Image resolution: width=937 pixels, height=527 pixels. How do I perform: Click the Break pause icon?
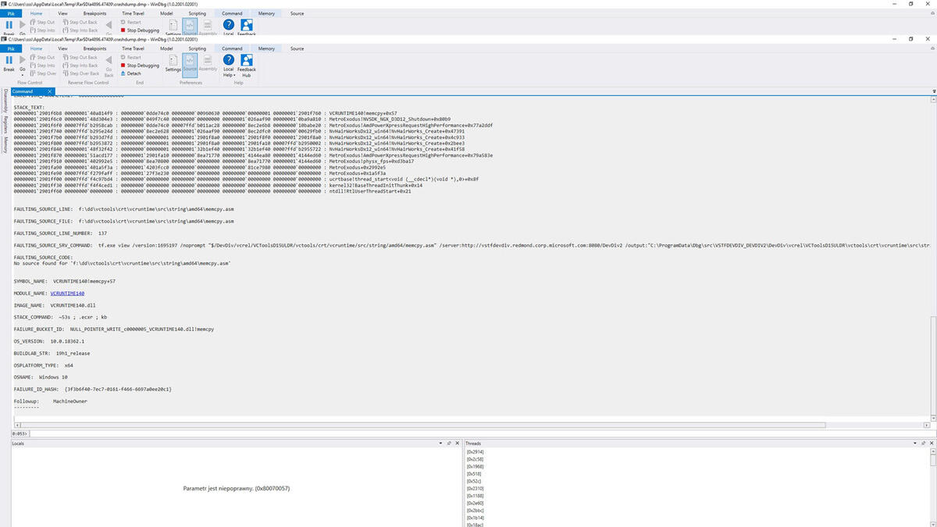pos(9,60)
